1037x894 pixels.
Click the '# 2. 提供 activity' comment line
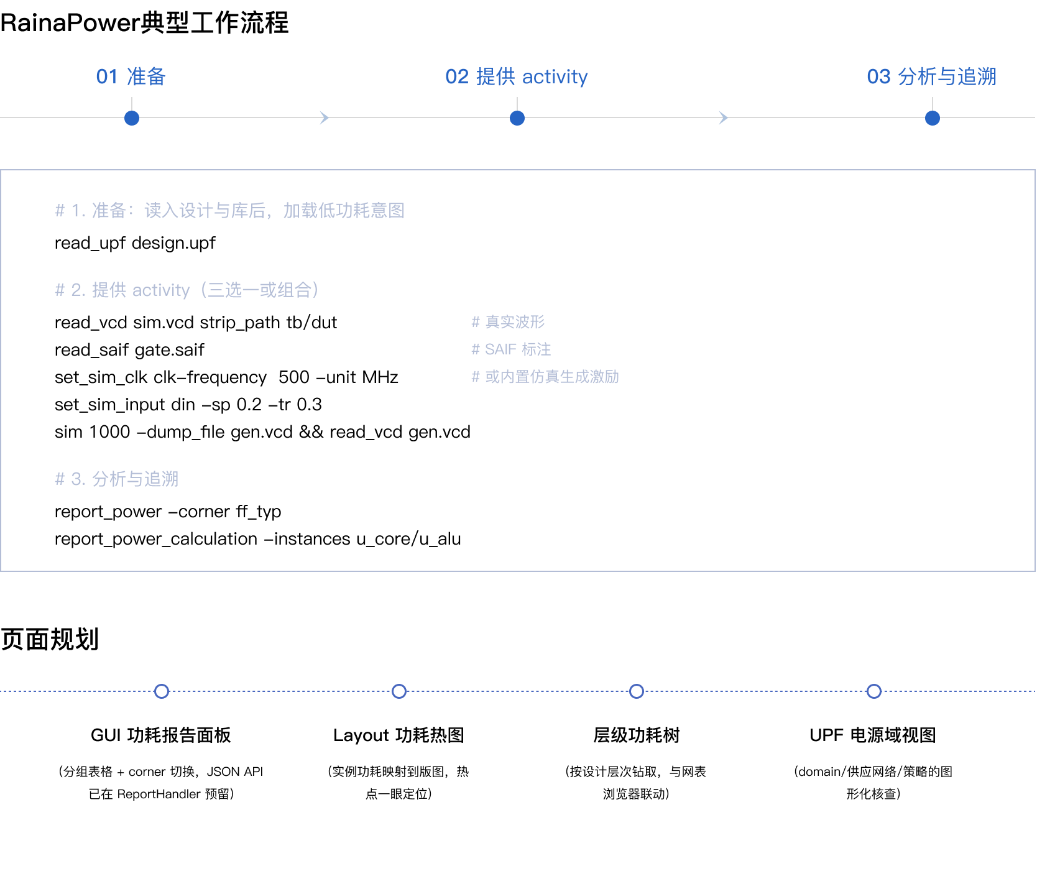click(x=187, y=290)
